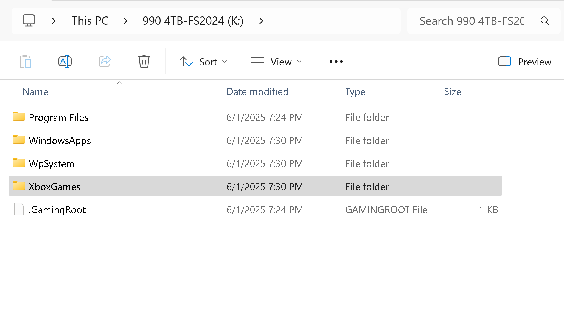Click the Share icon
Viewport: 564px width, 319px height.
coord(104,61)
